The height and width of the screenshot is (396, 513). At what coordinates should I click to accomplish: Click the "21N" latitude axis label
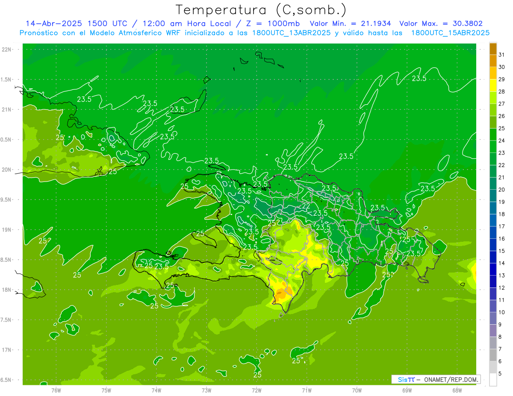click(7, 109)
